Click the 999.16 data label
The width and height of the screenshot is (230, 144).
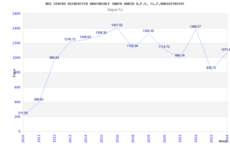[180, 55]
